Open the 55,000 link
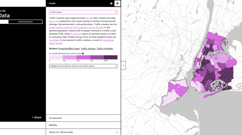Viewport: 242px width, 135px height. tap(89, 18)
